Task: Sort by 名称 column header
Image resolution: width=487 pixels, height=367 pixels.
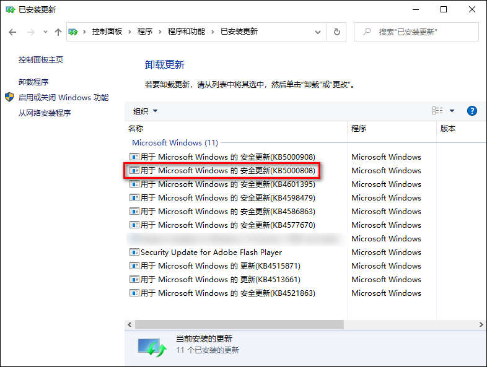Action: [x=136, y=129]
